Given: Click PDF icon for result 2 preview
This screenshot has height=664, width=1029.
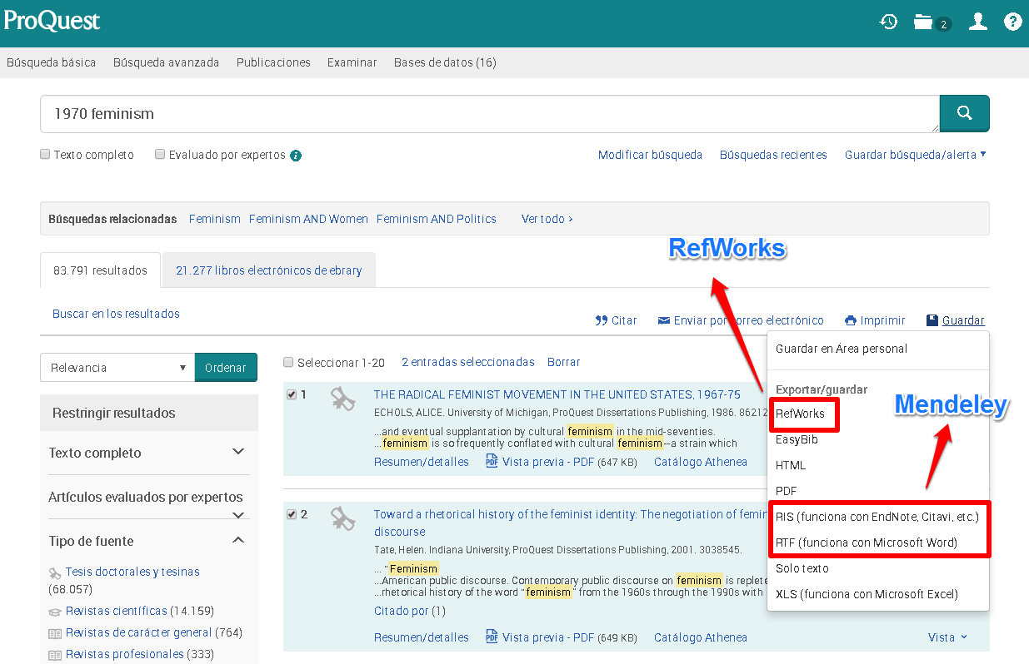Looking at the screenshot, I should tap(492, 637).
